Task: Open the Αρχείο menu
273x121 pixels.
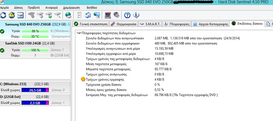Action: tap(5, 8)
